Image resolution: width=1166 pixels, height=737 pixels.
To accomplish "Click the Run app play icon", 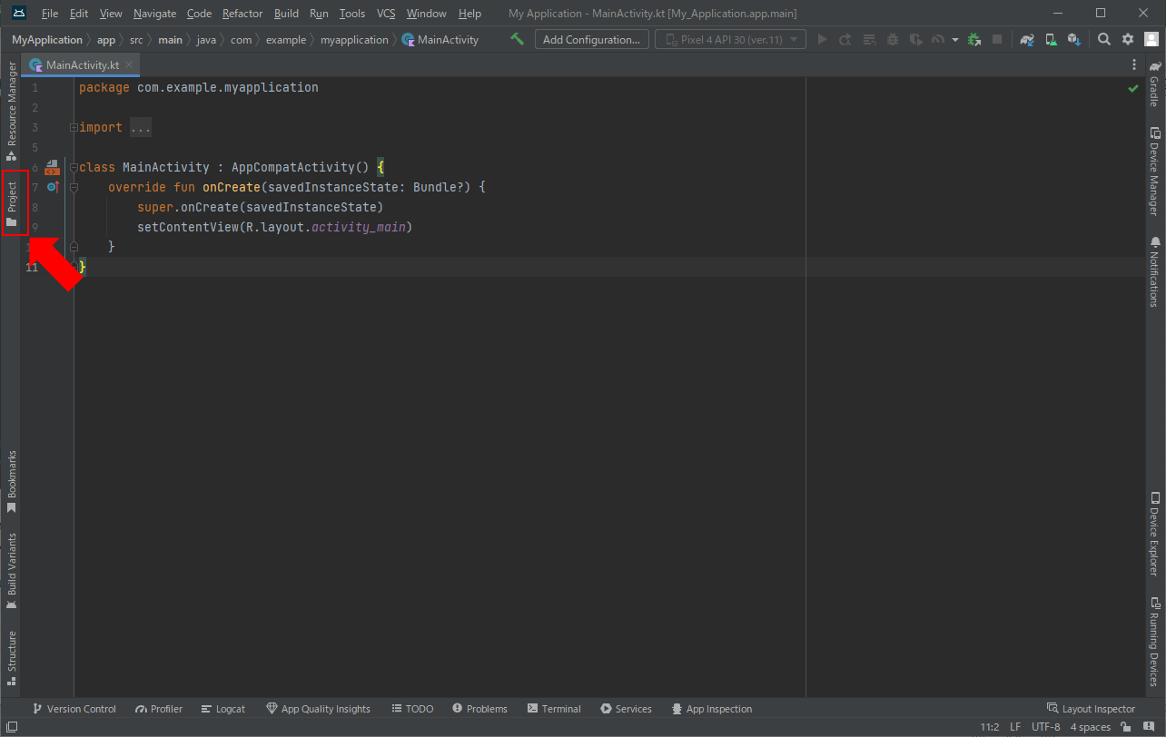I will [x=823, y=39].
